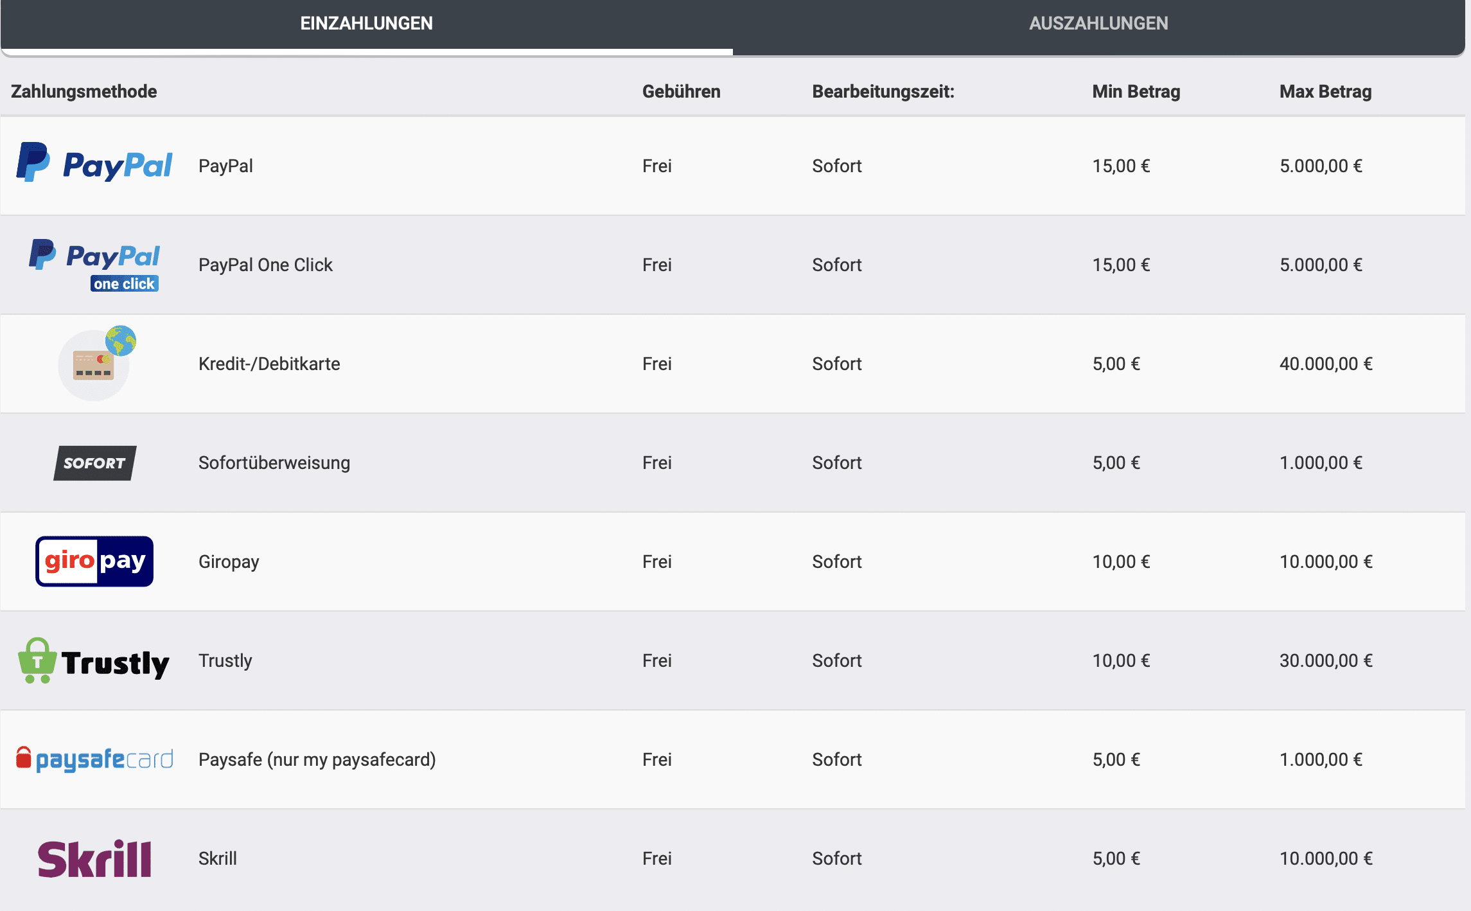Viewport: 1471px width, 911px height.
Task: Click Sofort processing time in Giropay row
Action: pos(837,562)
